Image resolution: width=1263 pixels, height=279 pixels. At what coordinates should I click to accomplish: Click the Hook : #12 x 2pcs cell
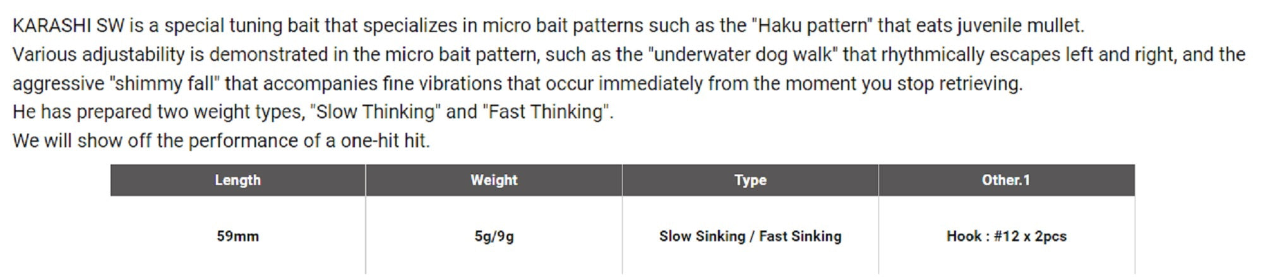pyautogui.click(x=1006, y=236)
